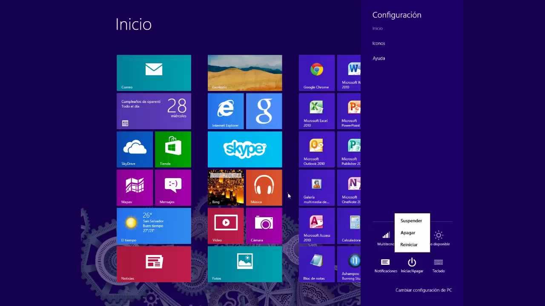Open the Noticias news tile
Viewport: 545px width, 306px height.
point(154,264)
